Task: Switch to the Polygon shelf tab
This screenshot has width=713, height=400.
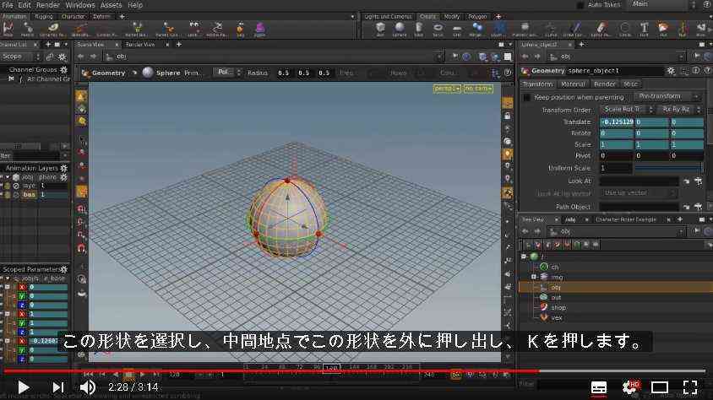Action: (477, 16)
